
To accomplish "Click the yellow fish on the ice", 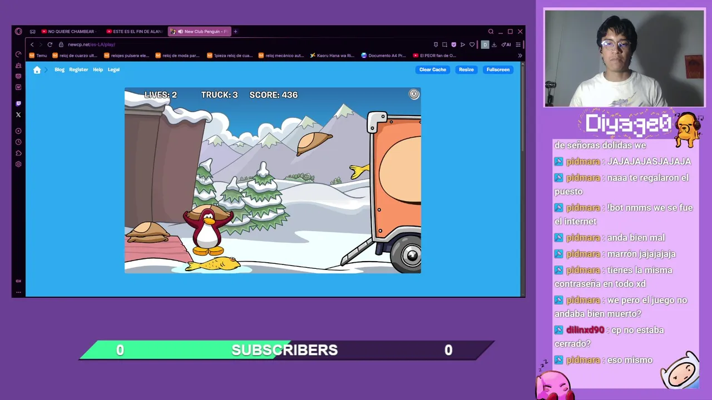I will pos(213,264).
